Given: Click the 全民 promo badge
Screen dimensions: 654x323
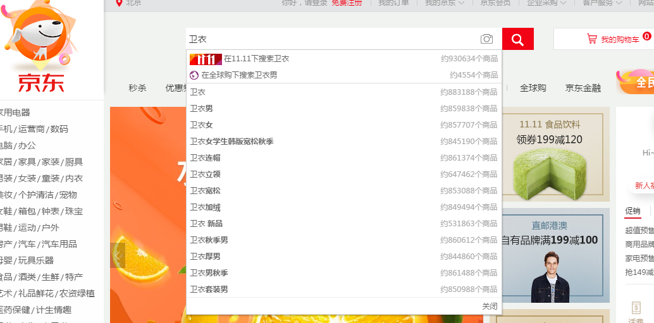Looking at the screenshot, I should click(636, 82).
